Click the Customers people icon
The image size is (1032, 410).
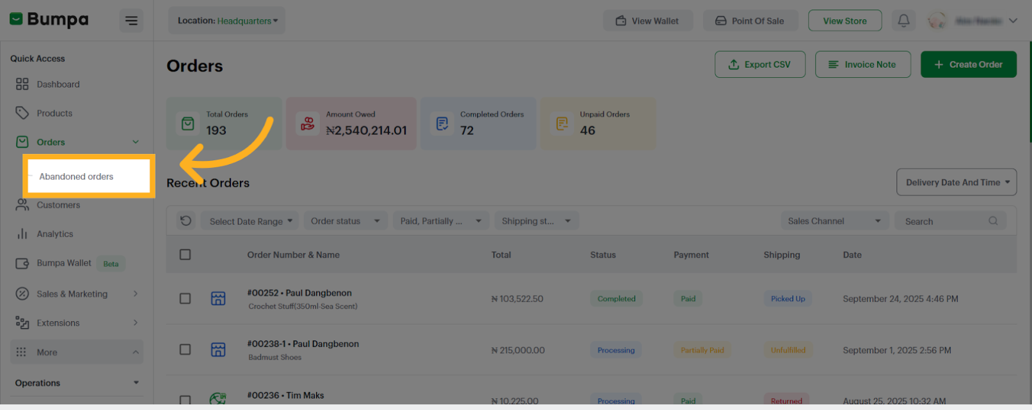pyautogui.click(x=22, y=205)
